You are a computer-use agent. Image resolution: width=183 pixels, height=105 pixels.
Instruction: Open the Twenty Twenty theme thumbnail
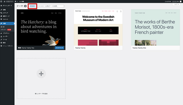(x=98, y=28)
